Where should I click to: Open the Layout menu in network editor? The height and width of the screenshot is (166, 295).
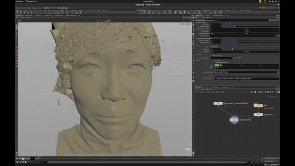(x=218, y=92)
